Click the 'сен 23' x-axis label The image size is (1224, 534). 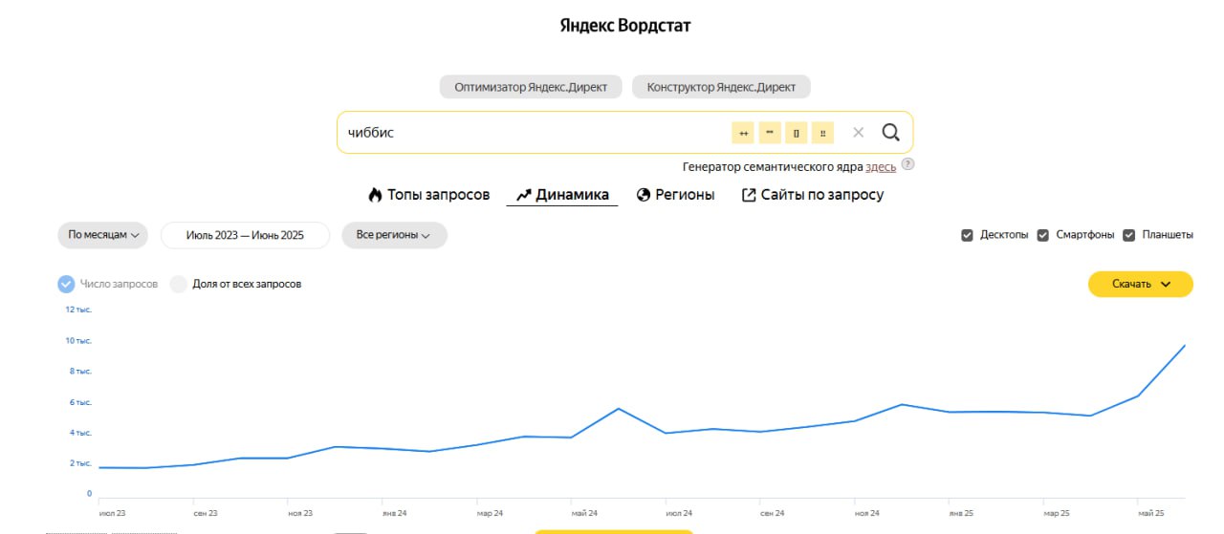click(206, 514)
